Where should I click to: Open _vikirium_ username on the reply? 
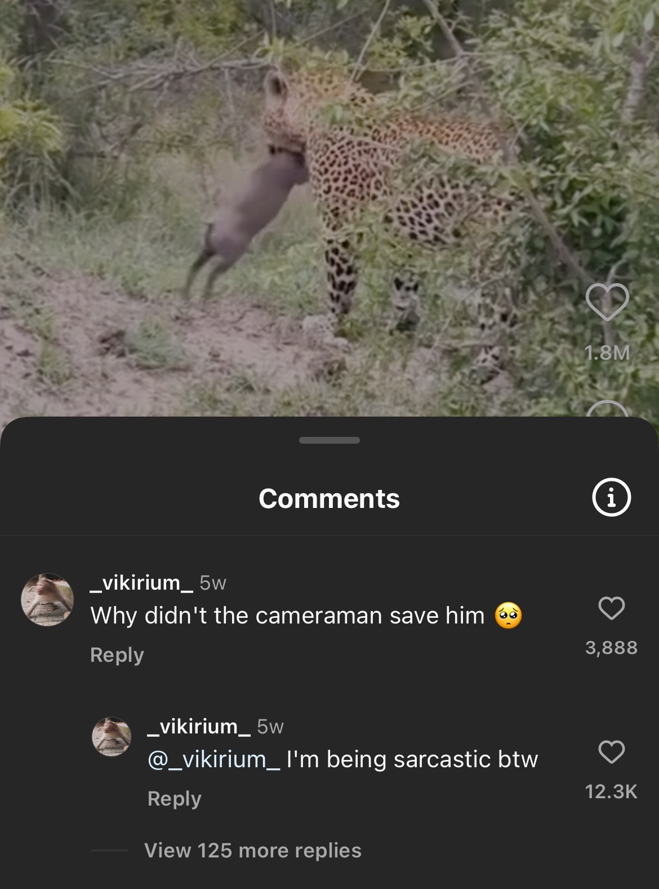(x=199, y=726)
